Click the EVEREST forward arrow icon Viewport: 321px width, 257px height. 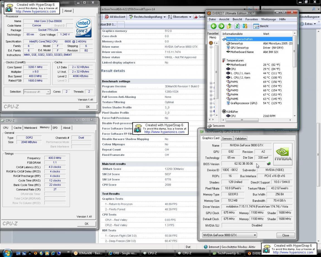point(221,26)
